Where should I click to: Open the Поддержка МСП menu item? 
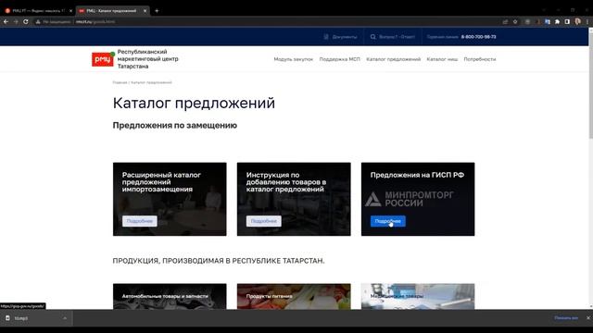(340, 59)
